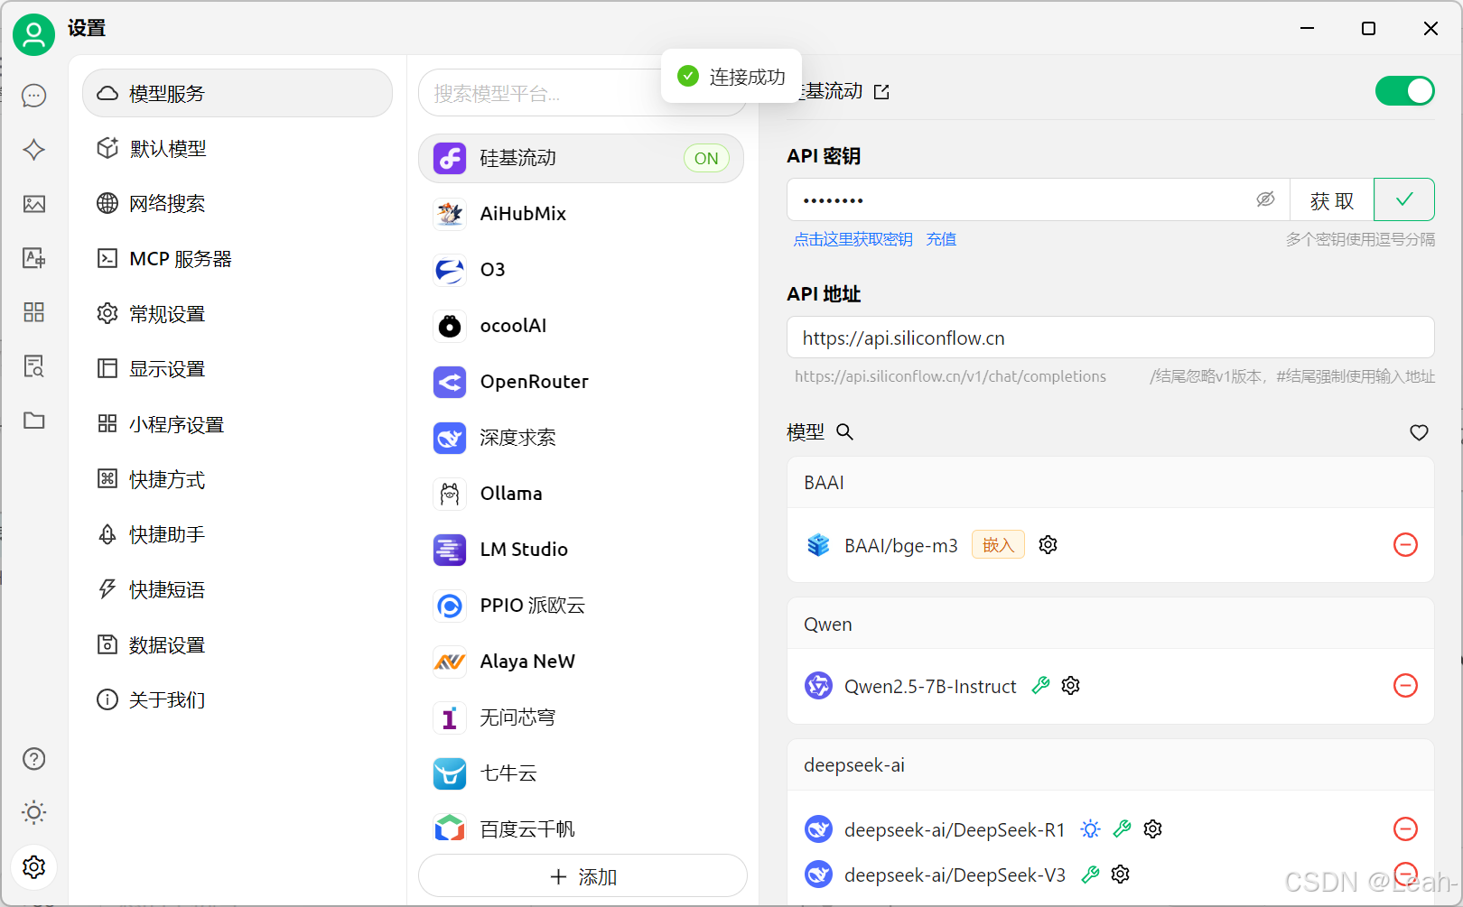Toggle the 硅基流动 provider switch off

[1404, 90]
